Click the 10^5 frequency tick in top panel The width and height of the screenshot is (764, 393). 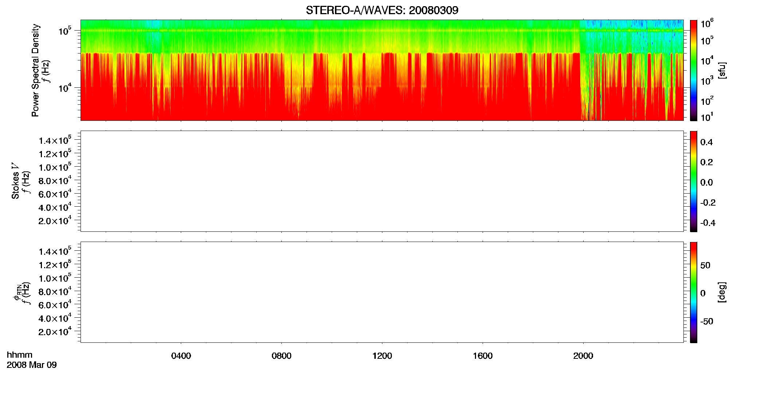65,31
